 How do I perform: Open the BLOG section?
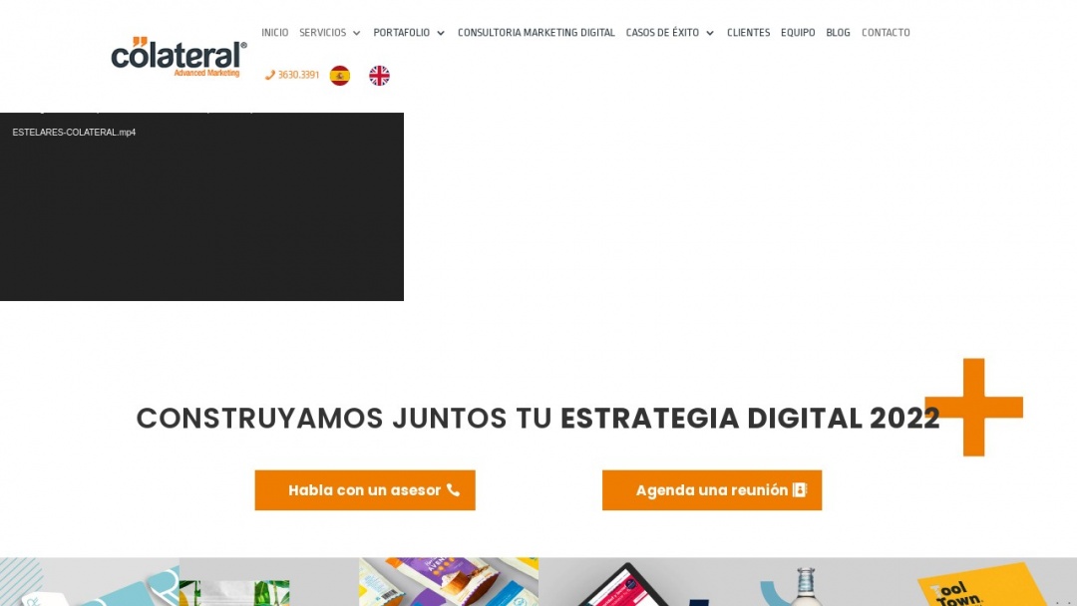pyautogui.click(x=838, y=32)
